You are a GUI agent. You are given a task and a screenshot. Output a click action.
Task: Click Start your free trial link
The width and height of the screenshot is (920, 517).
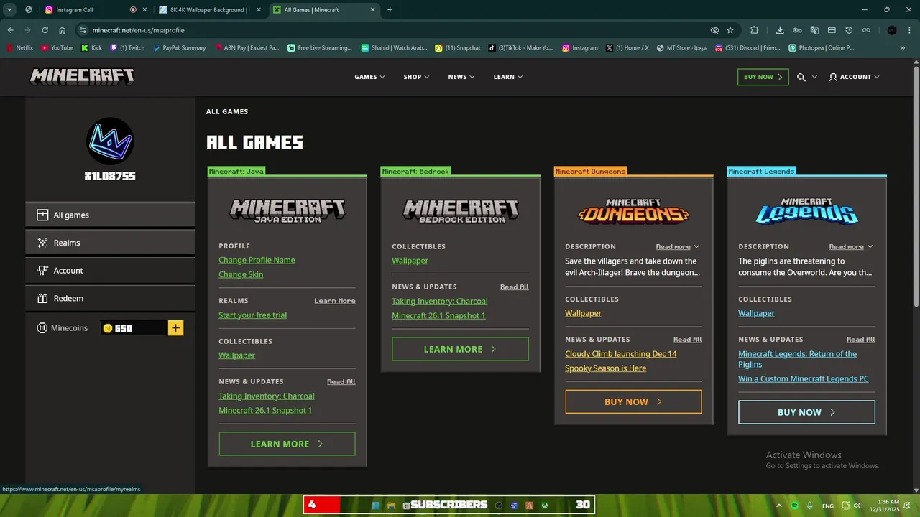pyautogui.click(x=252, y=315)
